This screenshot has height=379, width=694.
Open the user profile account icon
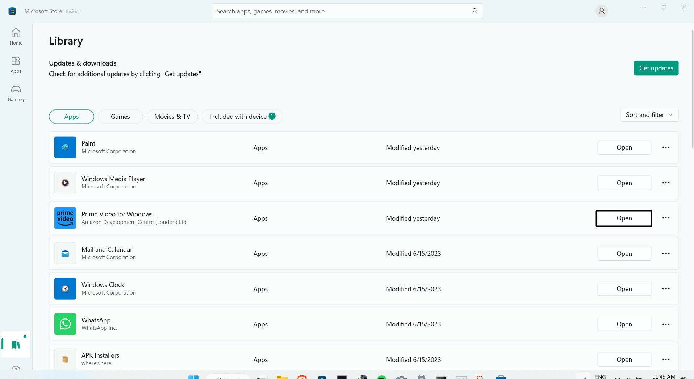(x=602, y=11)
